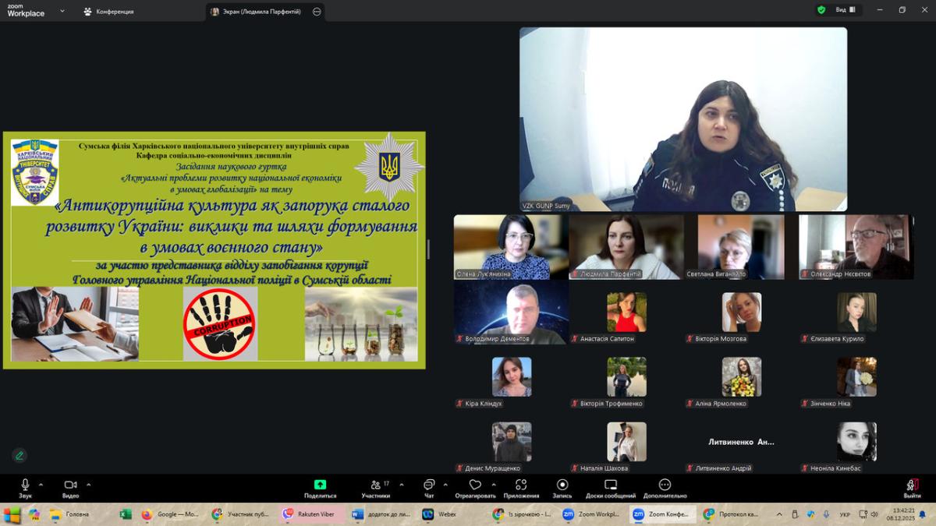Open Chrome 'Участник пуб...' taskbar item
The width and height of the screenshot is (936, 526).
pyautogui.click(x=243, y=514)
